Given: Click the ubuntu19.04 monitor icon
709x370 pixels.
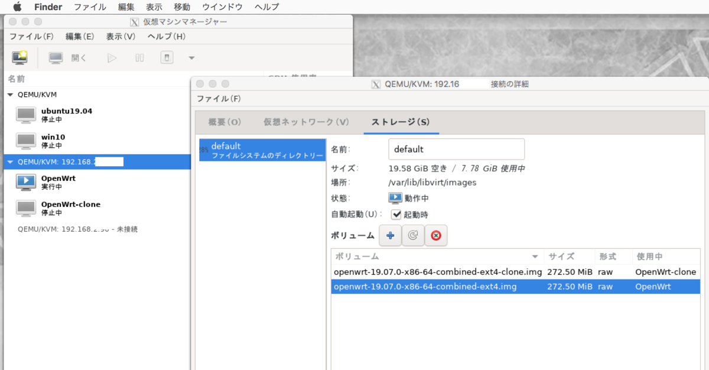Looking at the screenshot, I should (25, 115).
